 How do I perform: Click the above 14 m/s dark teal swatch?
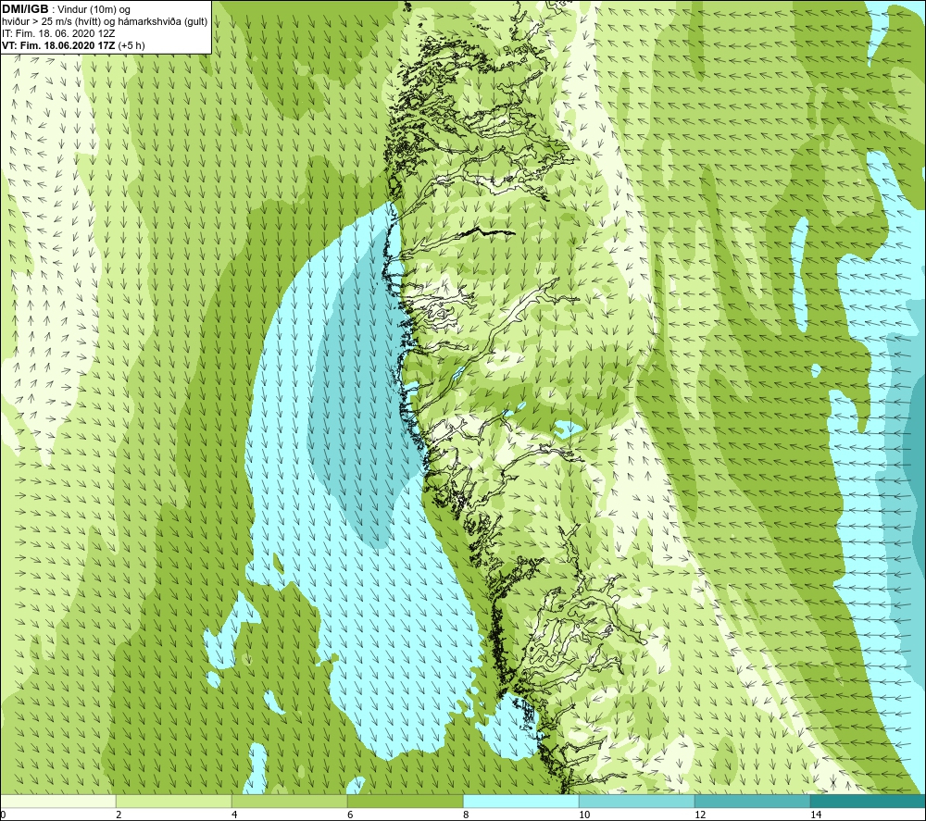(x=868, y=802)
